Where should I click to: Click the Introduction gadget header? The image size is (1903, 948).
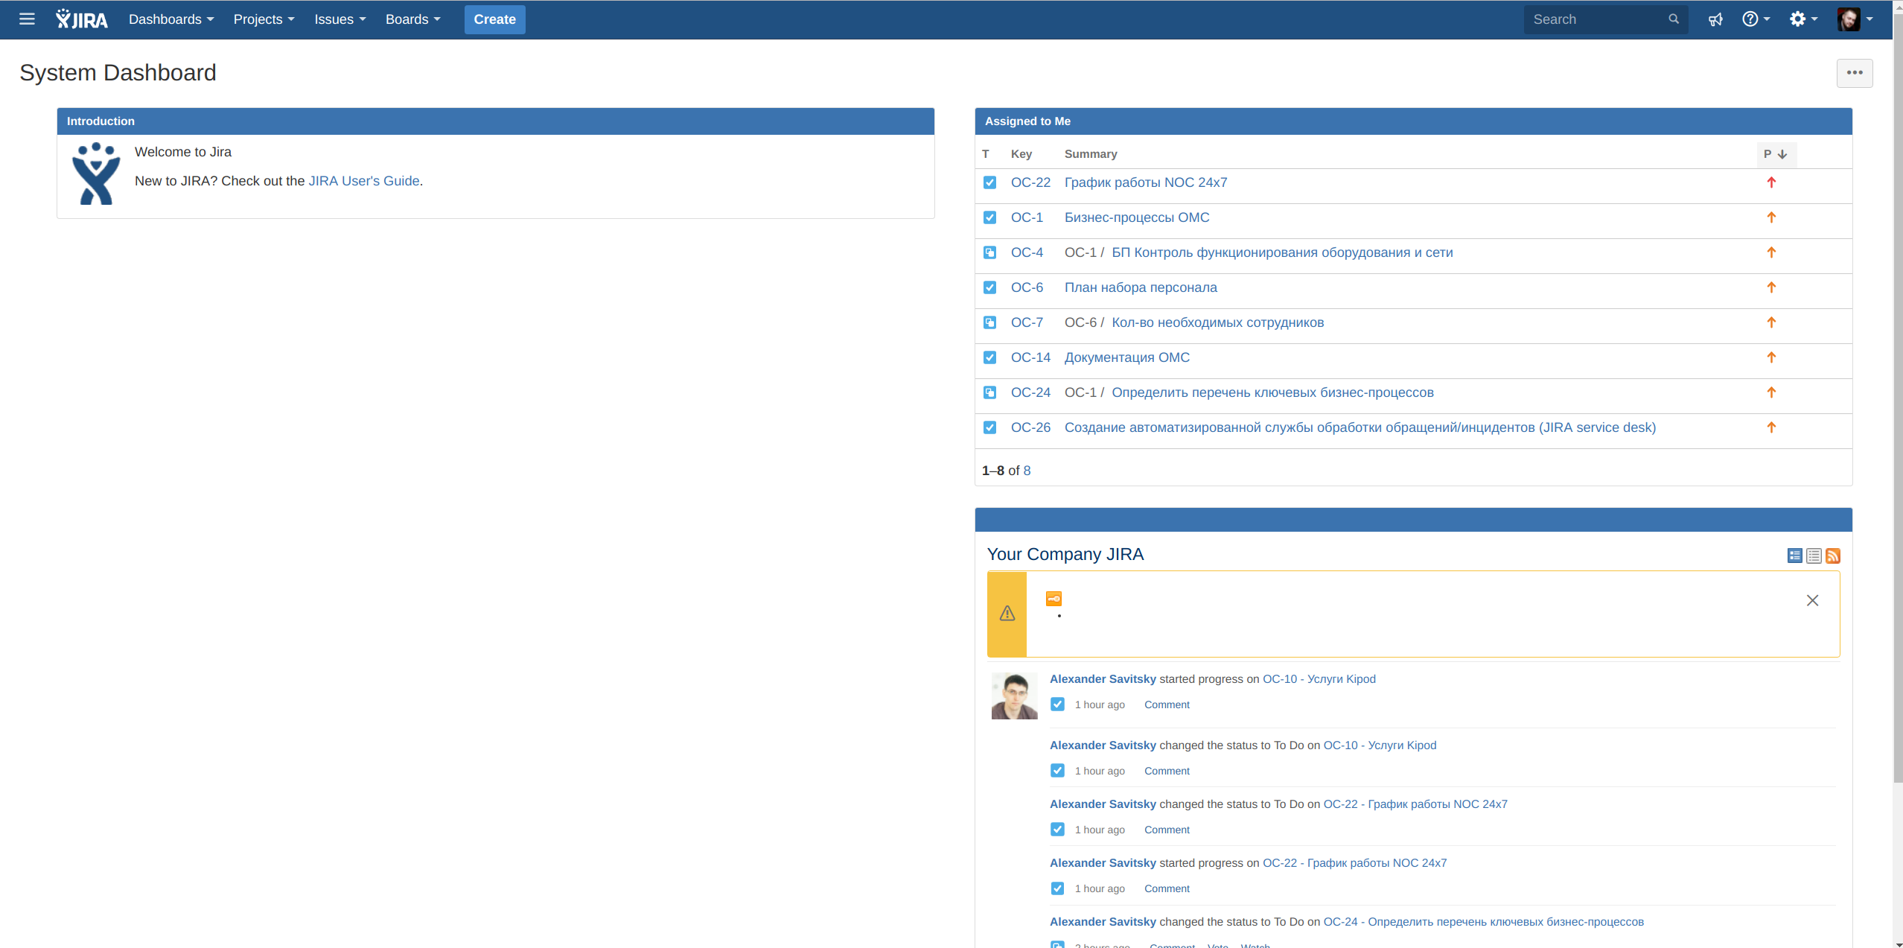(496, 121)
